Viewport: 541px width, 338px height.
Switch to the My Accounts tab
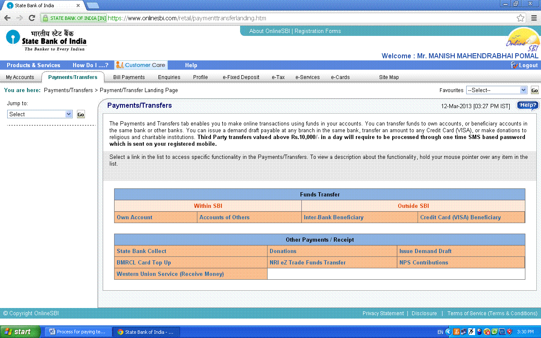coord(20,77)
